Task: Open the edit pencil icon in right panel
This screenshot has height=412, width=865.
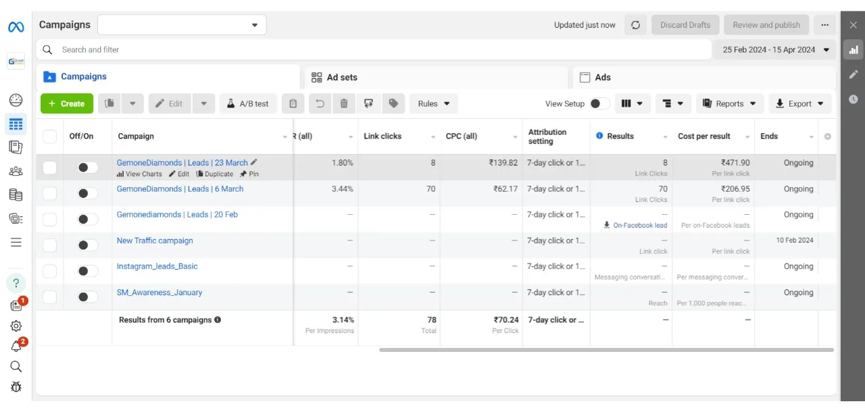Action: click(x=853, y=74)
